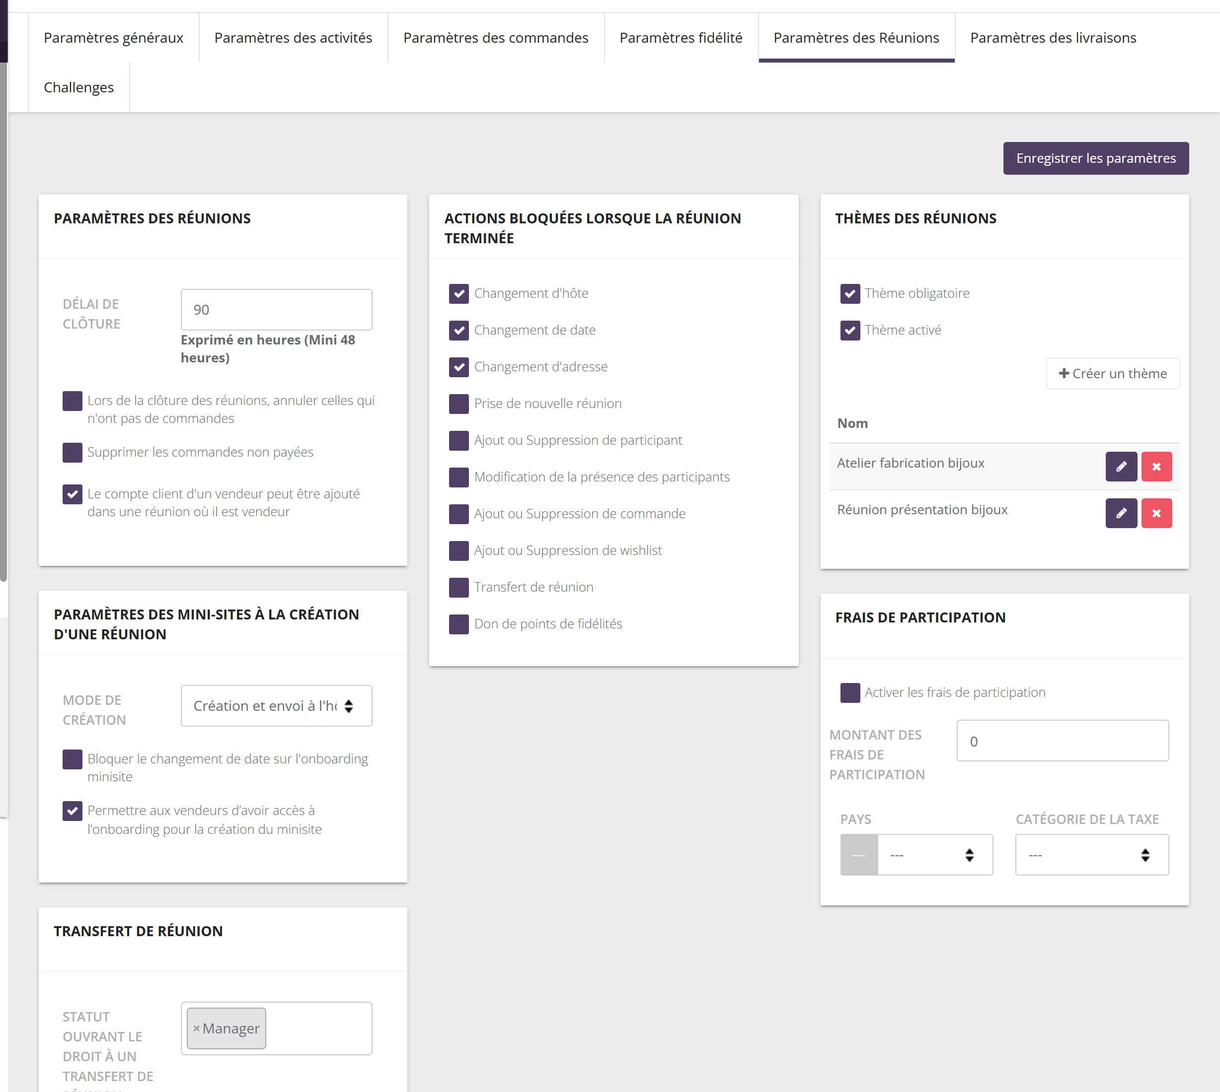Edit the Atelier fabrication bijoux theme
1220x1092 pixels.
(1121, 466)
